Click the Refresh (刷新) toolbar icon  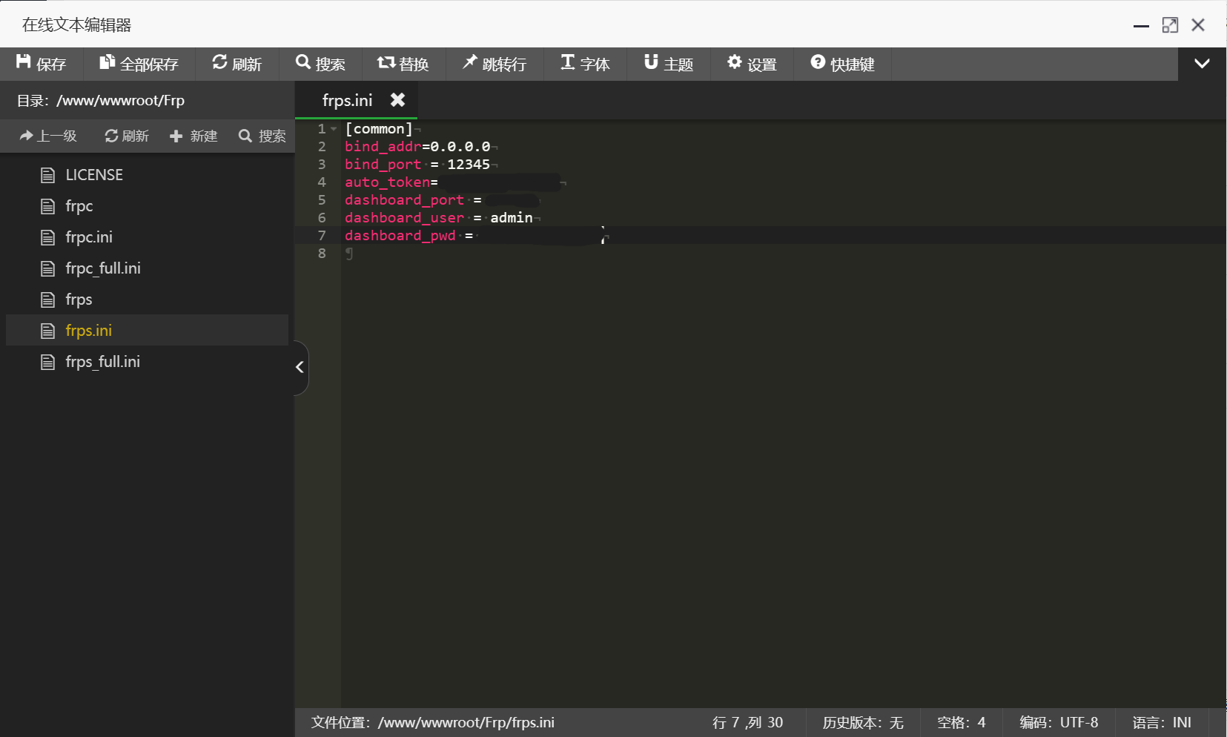coord(219,62)
